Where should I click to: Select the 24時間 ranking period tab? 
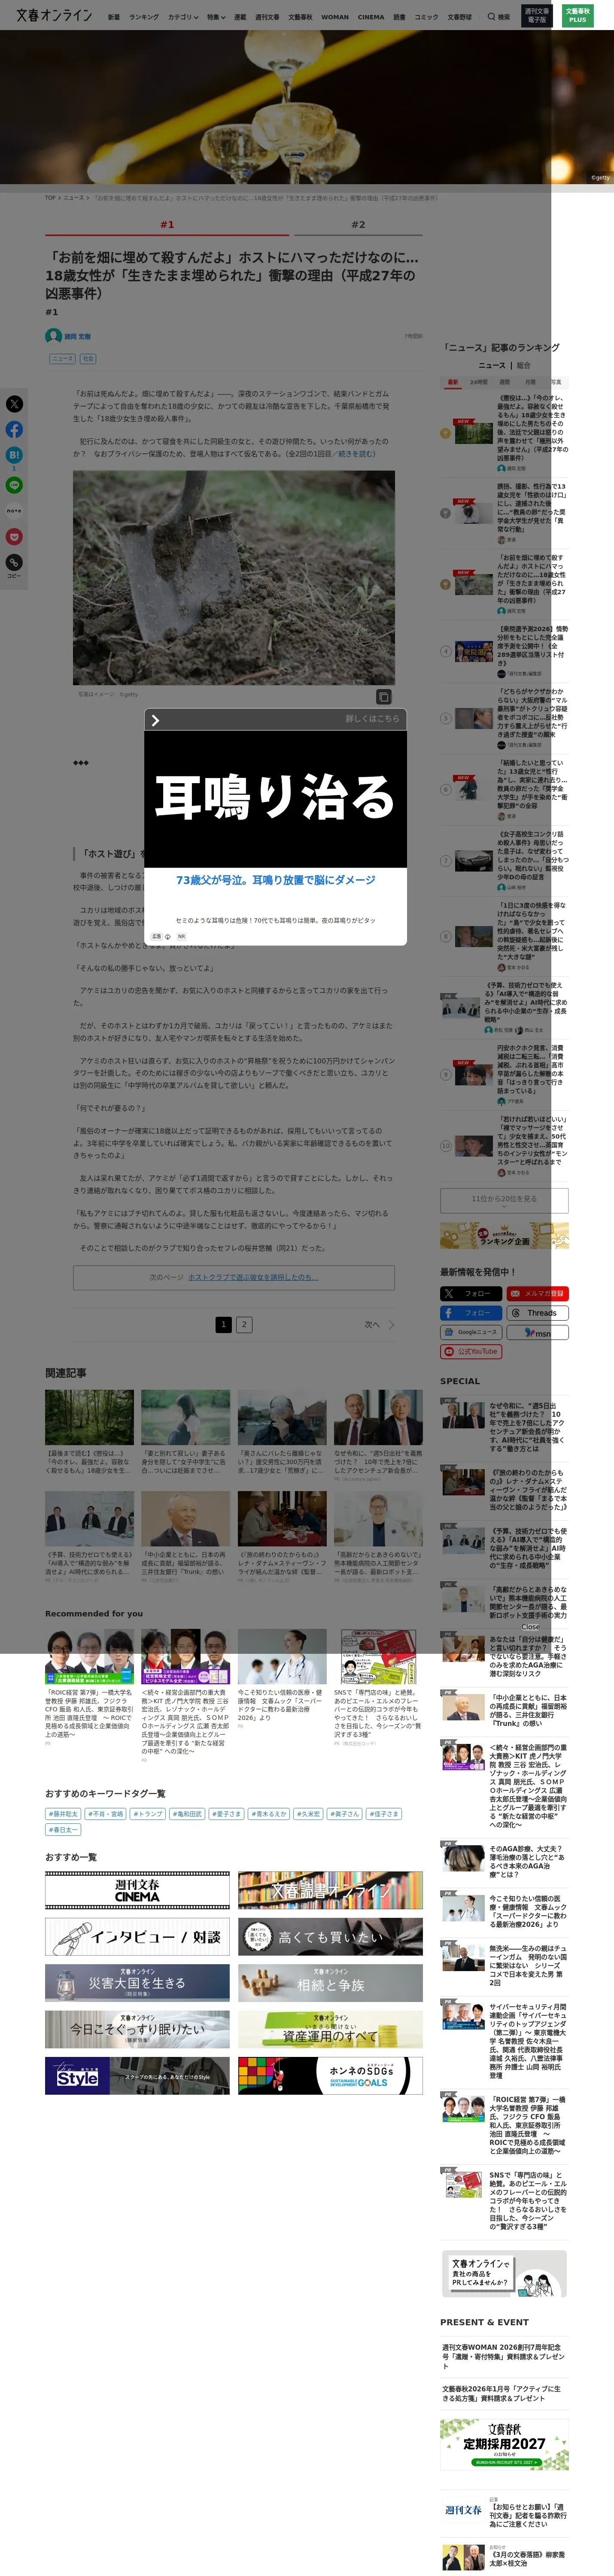point(479,382)
